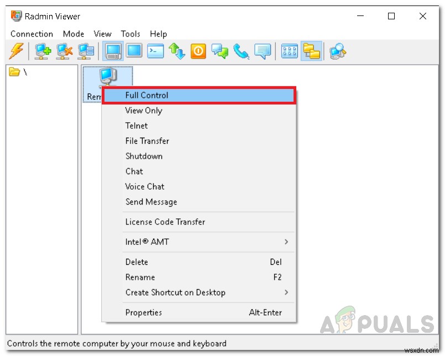Open the Tools menu

(x=130, y=34)
